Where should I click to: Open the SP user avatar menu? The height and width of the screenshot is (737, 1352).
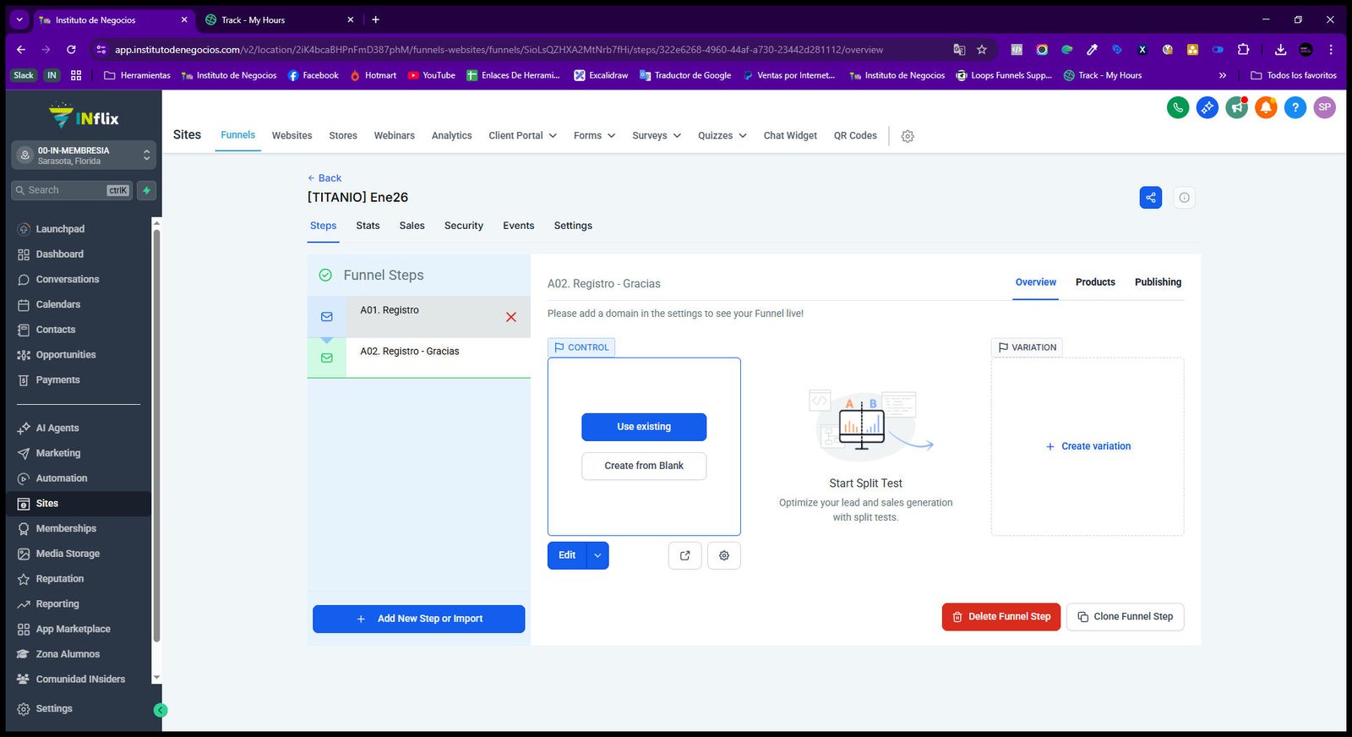(1325, 107)
